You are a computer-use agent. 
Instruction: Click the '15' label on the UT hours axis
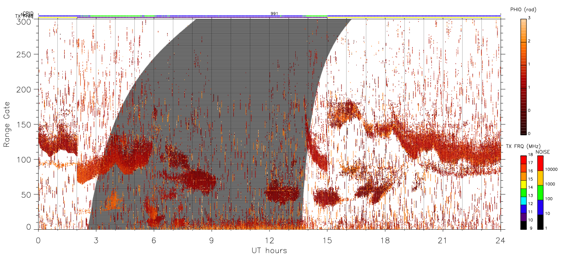(x=327, y=240)
